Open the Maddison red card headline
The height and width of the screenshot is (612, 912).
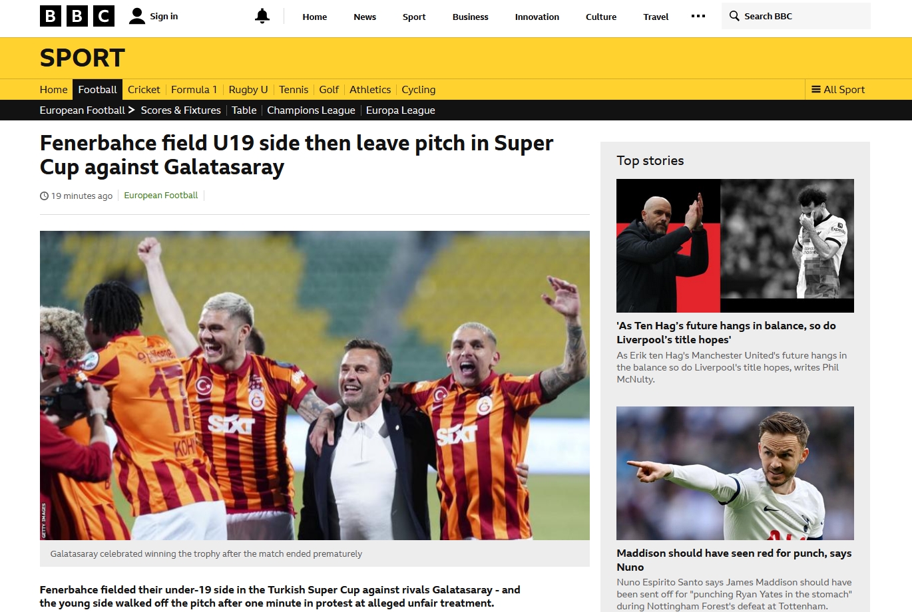[x=734, y=560]
